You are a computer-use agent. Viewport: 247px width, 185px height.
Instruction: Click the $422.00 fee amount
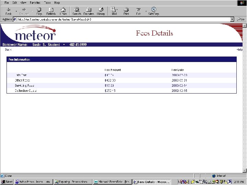pos(110,80)
